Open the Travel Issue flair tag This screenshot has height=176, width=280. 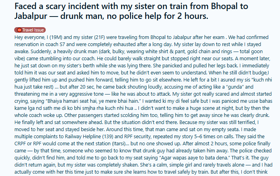click(32, 30)
